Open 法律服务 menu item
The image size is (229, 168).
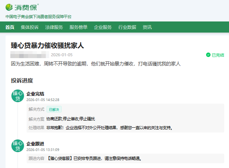(x=54, y=27)
